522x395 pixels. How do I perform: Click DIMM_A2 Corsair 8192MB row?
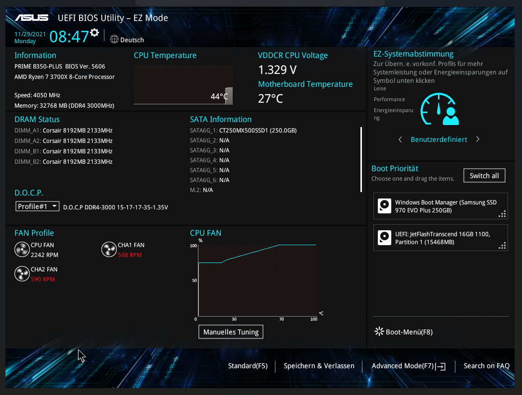(63, 141)
